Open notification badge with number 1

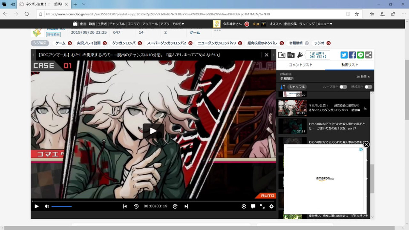[x=247, y=24]
